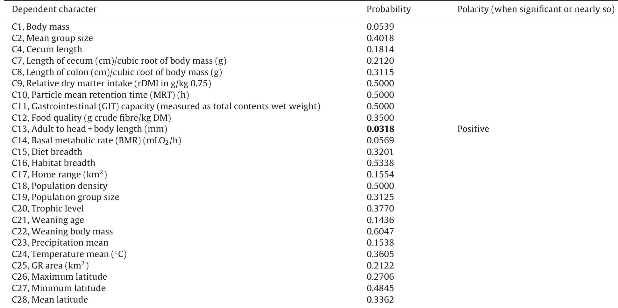Click the "C16, Habitat breadth" label
Image resolution: width=618 pixels, height=308 pixels.
53,163
